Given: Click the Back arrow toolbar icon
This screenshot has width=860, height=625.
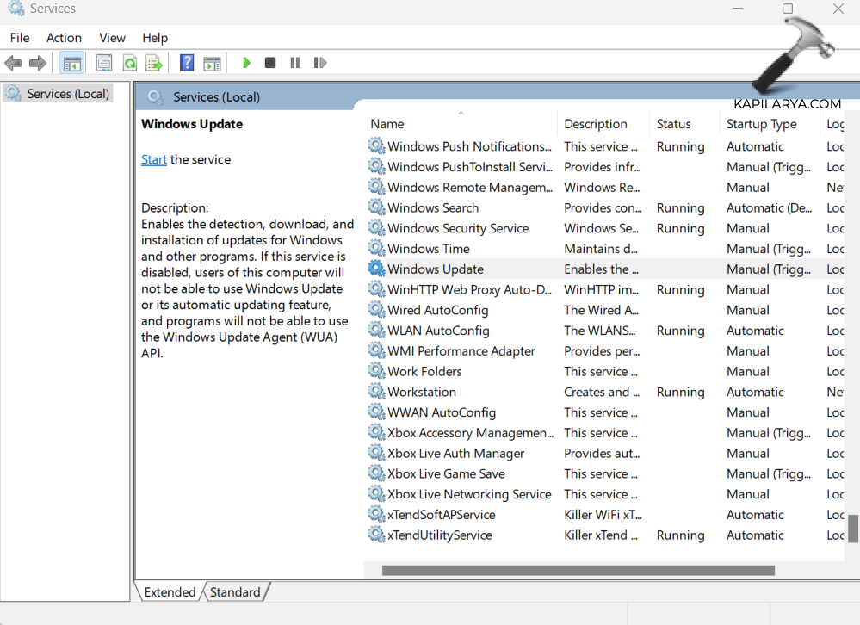Looking at the screenshot, I should pos(13,63).
